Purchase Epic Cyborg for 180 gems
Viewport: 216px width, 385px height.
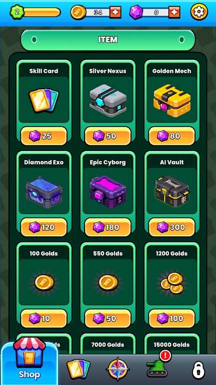click(108, 227)
